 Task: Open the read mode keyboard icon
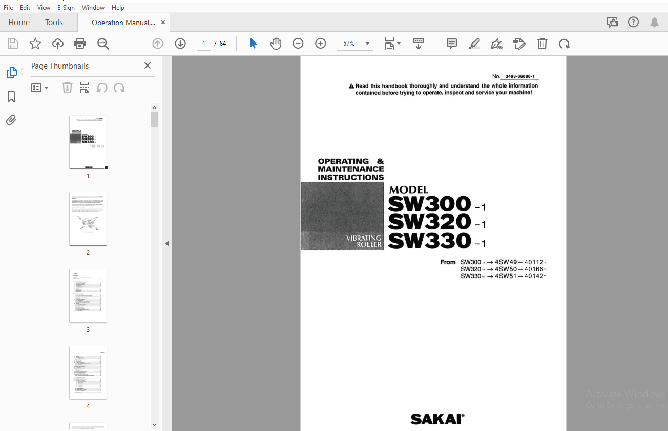tap(419, 44)
